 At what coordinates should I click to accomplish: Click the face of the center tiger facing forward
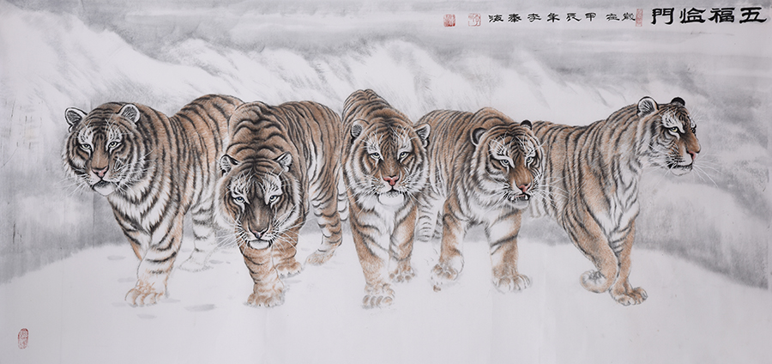[x=389, y=161]
